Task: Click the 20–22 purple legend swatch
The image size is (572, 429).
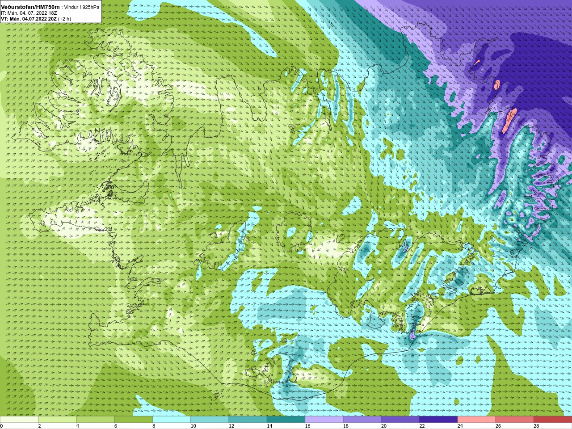Action: click(x=400, y=419)
